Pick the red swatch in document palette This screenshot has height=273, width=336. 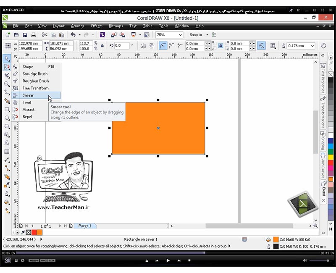coord(34,232)
